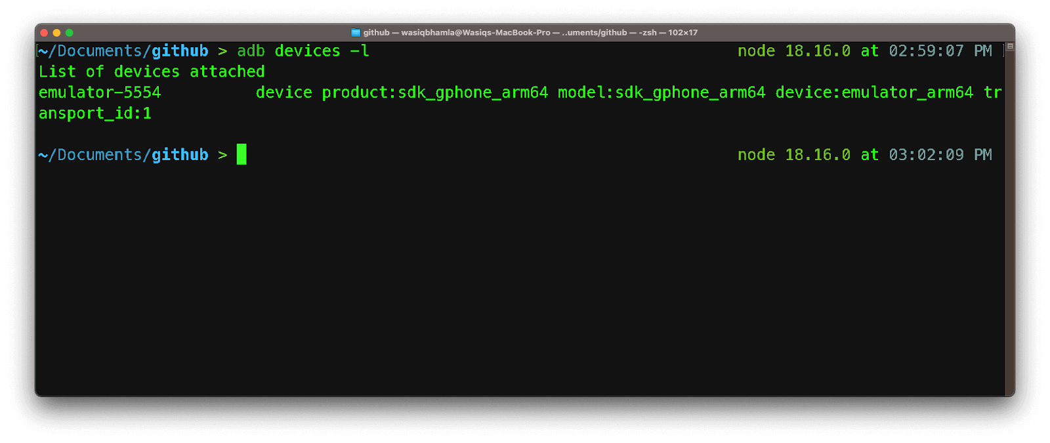The image size is (1050, 443).
Task: Click the split pane icon above the scrollbar
Action: click(1010, 47)
